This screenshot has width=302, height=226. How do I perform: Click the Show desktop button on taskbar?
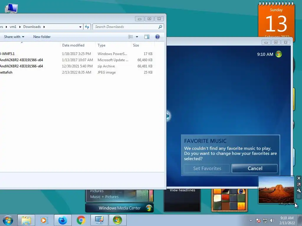click(300, 220)
